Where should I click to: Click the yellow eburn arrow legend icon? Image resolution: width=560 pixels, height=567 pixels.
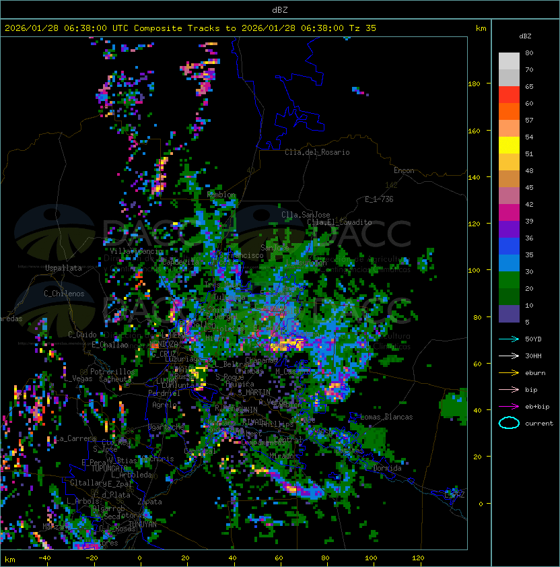(509, 373)
